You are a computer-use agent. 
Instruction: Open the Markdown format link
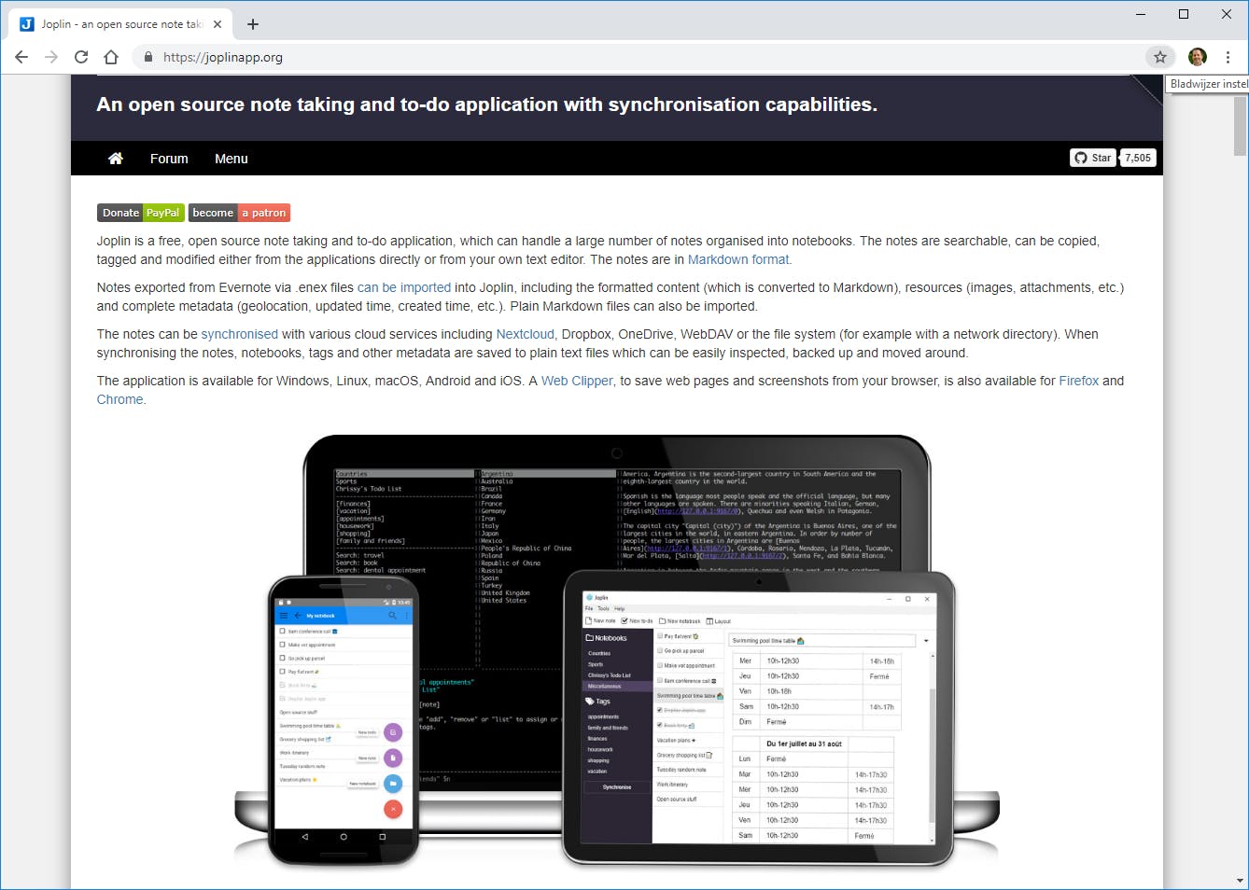738,259
